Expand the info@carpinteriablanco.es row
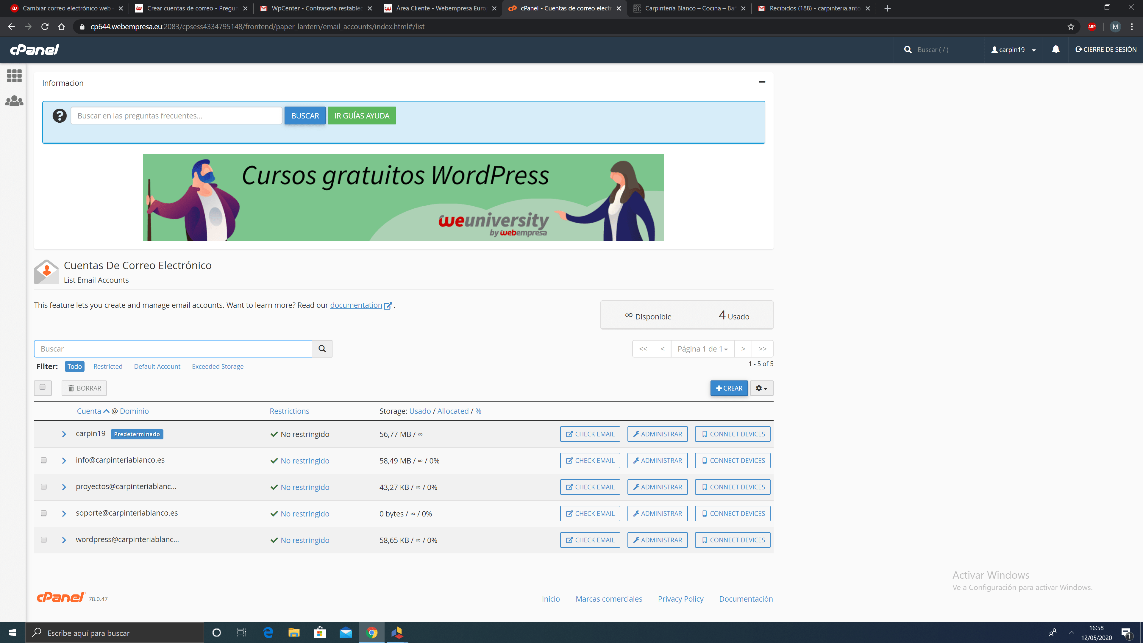Image resolution: width=1143 pixels, height=643 pixels. (x=64, y=461)
